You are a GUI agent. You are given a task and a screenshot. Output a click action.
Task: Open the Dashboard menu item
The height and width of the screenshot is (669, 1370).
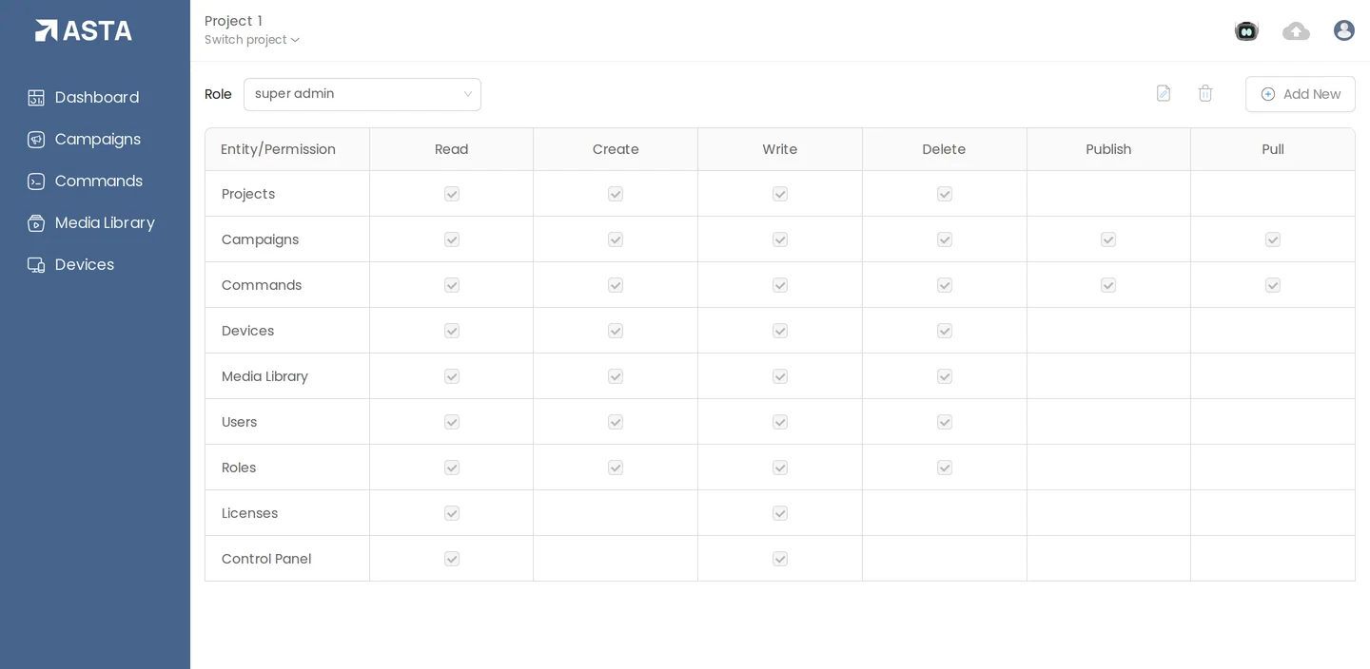[x=95, y=98]
